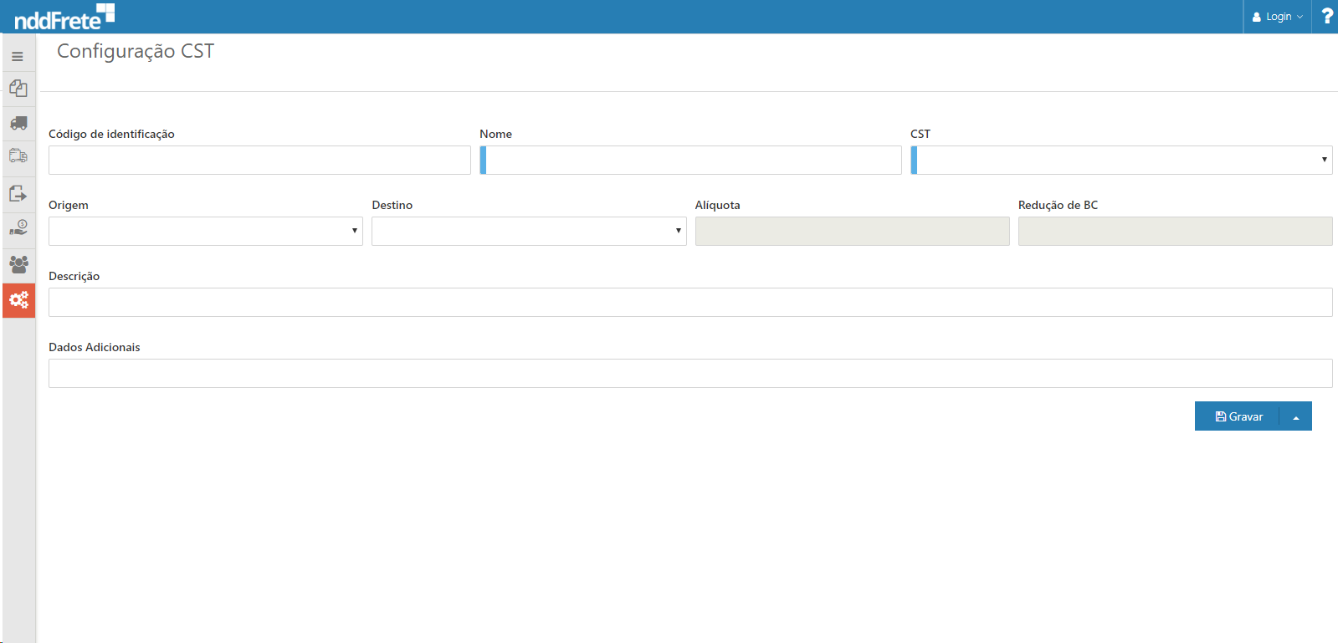
Task: Select the solid truck sidebar icon
Action: click(18, 124)
